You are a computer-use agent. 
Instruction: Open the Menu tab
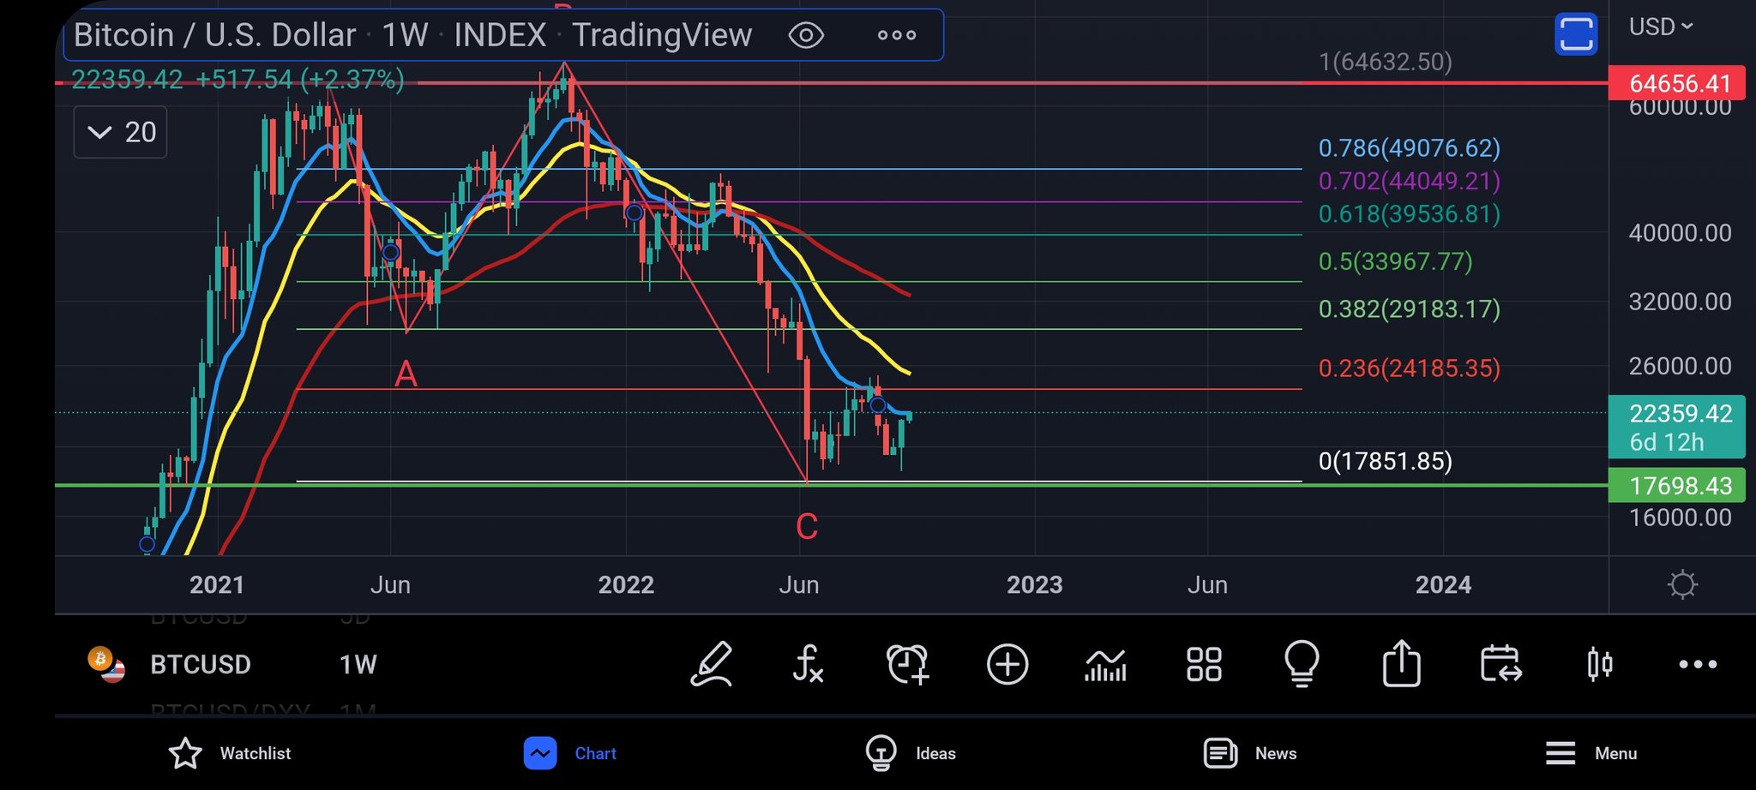point(1591,753)
